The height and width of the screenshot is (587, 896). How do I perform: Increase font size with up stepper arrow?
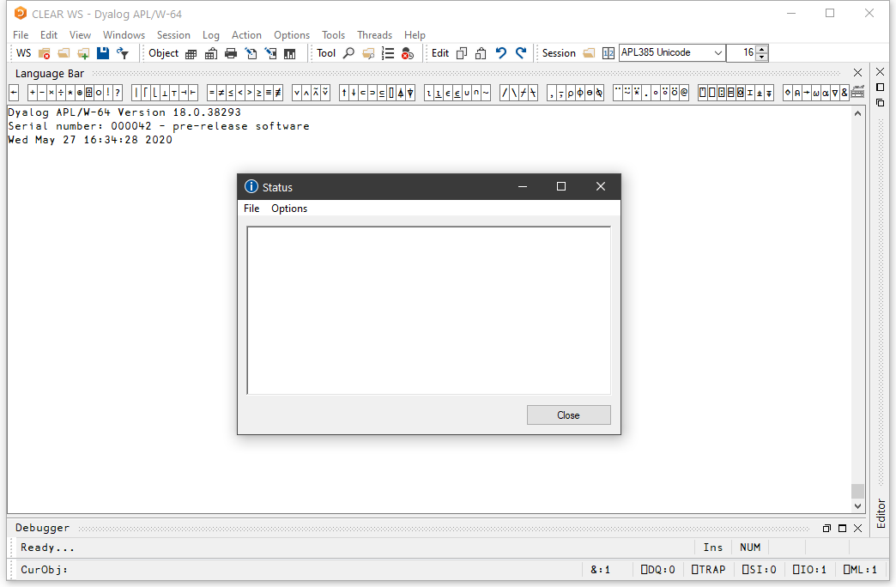(x=762, y=49)
